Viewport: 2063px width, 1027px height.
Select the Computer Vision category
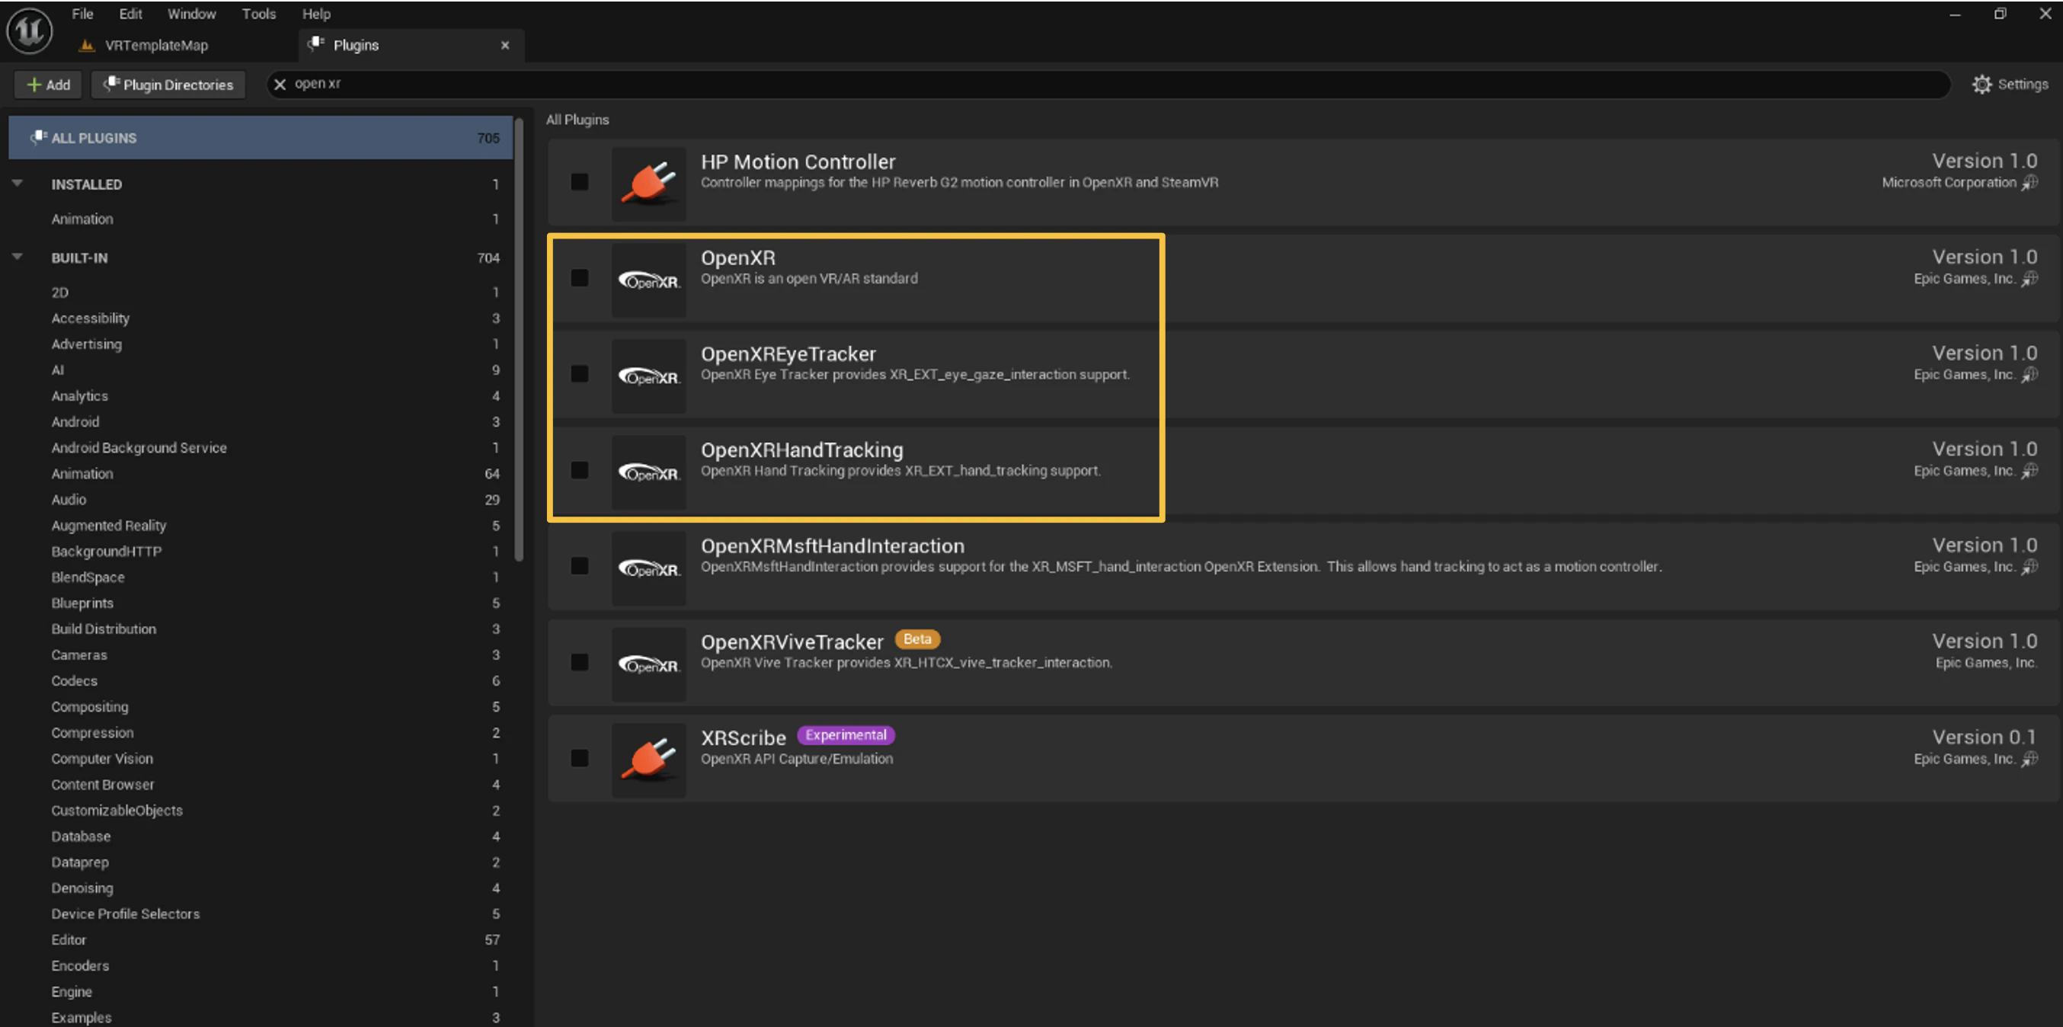point(103,759)
